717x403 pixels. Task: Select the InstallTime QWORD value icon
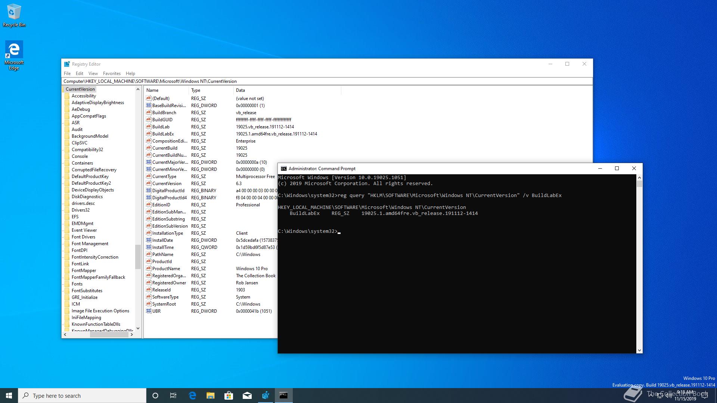pyautogui.click(x=149, y=247)
